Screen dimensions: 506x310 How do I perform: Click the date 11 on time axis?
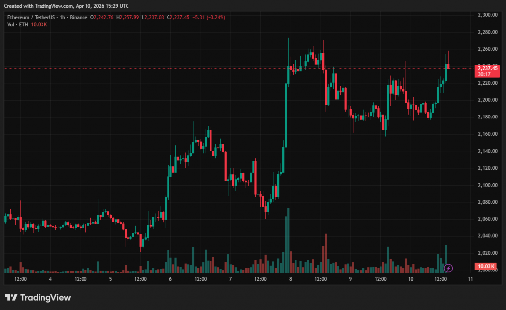coord(470,279)
